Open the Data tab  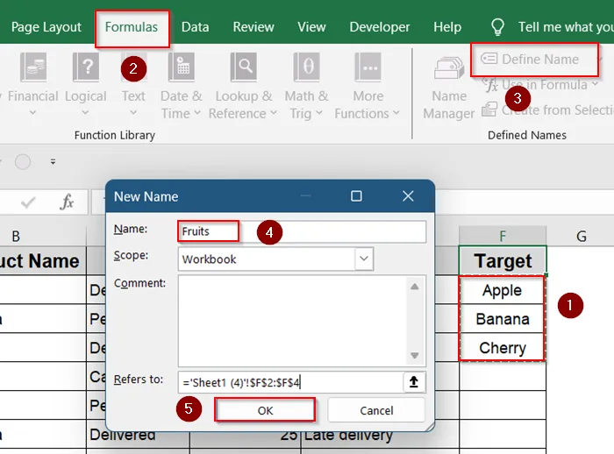click(195, 27)
